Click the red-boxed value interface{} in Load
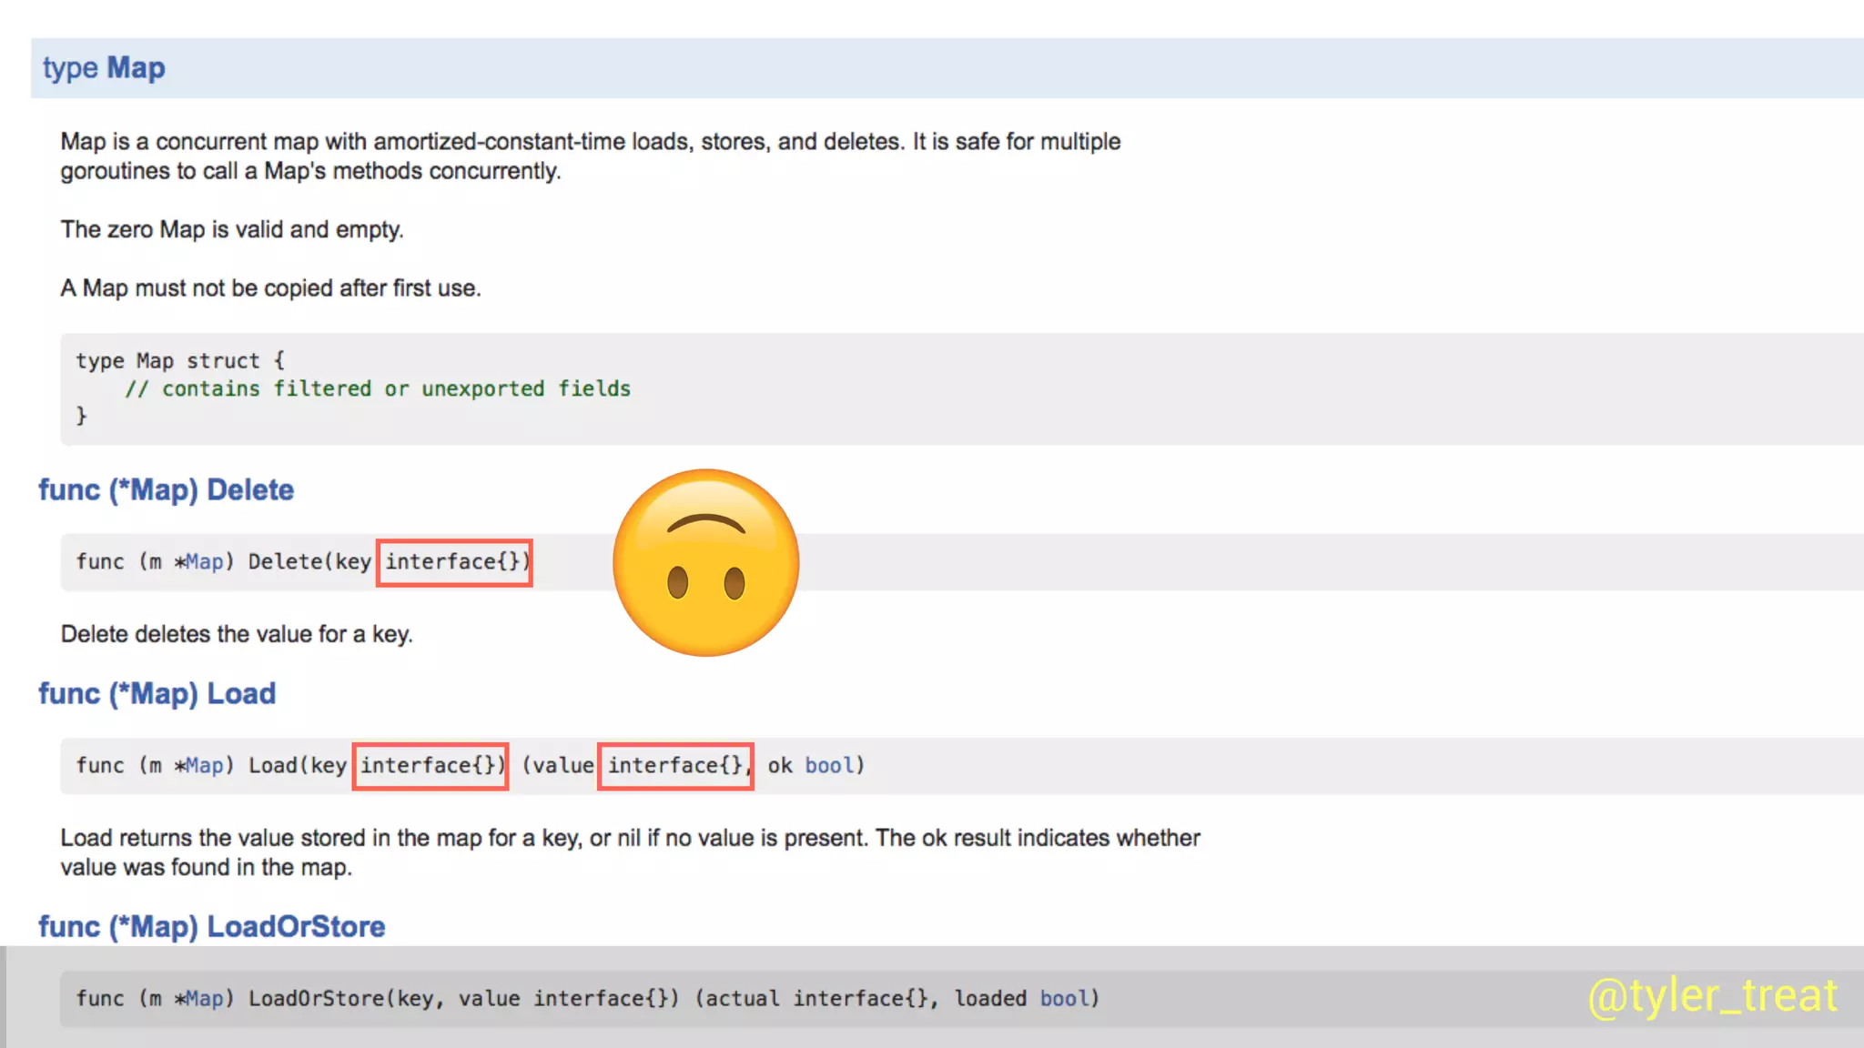Image resolution: width=1864 pixels, height=1048 pixels. tap(675, 766)
